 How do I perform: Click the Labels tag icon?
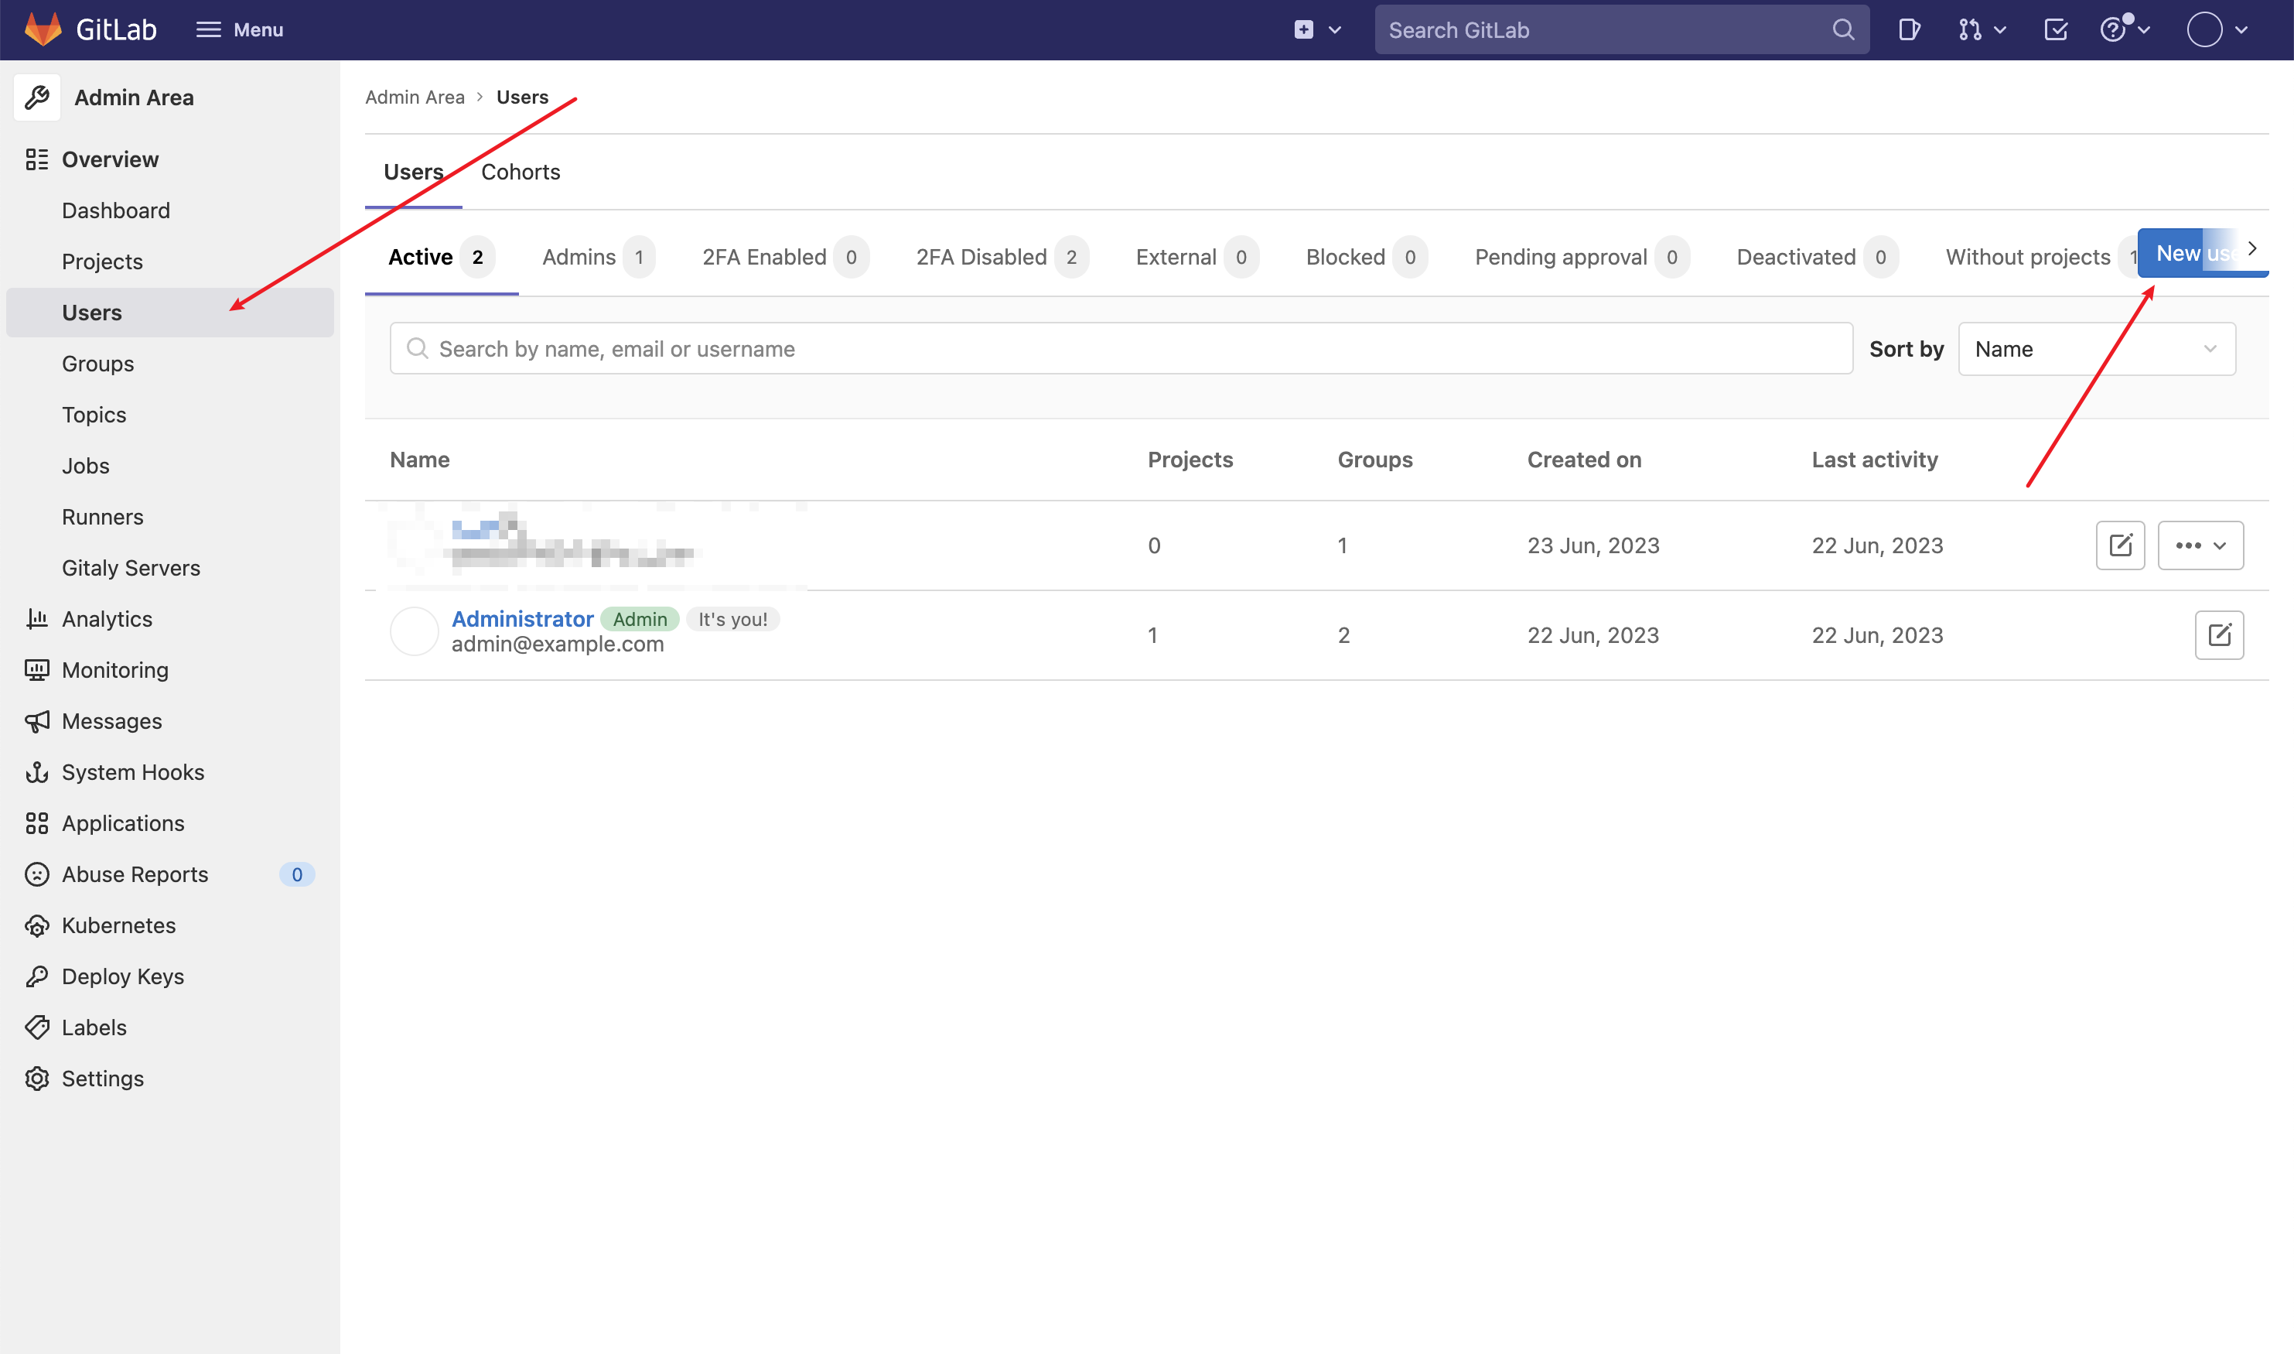pos(36,1028)
